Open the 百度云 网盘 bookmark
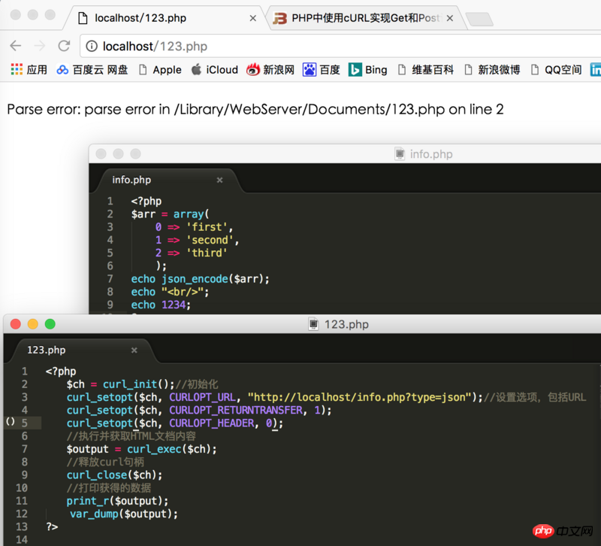Viewport: 601px width, 546px height. click(x=92, y=70)
